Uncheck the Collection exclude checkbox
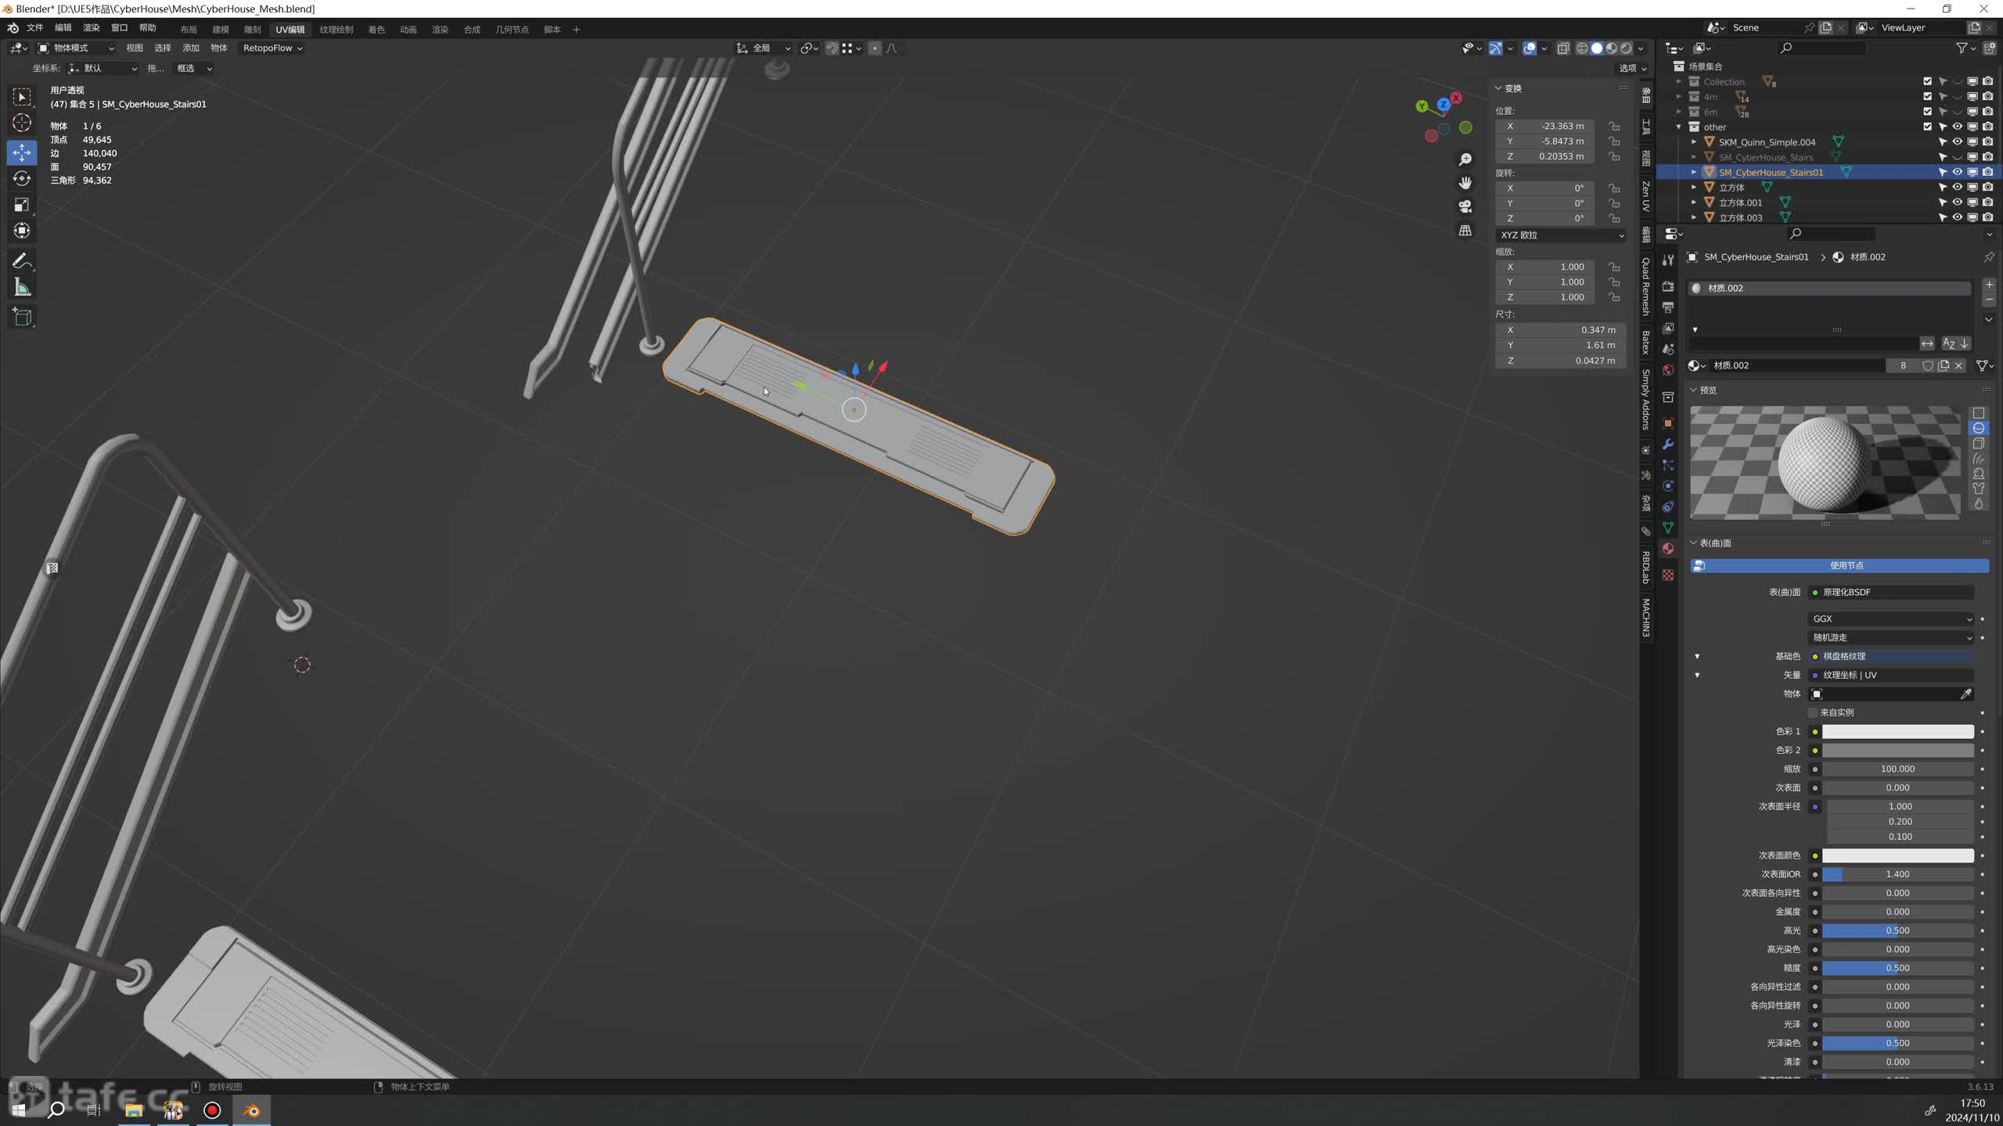2003x1126 pixels. (1928, 81)
